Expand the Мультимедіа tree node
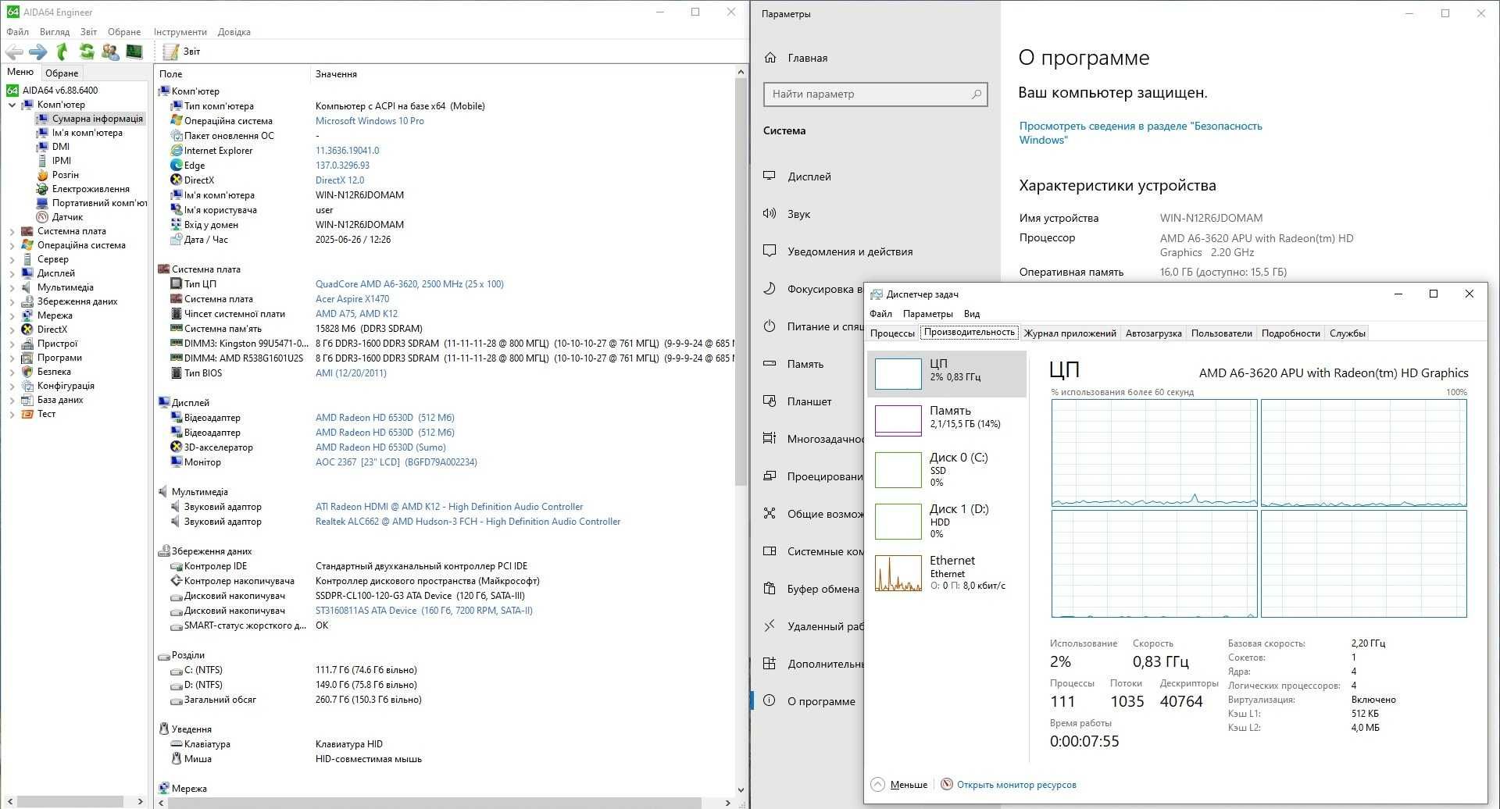Screen dimensions: 1500x809 point(12,287)
